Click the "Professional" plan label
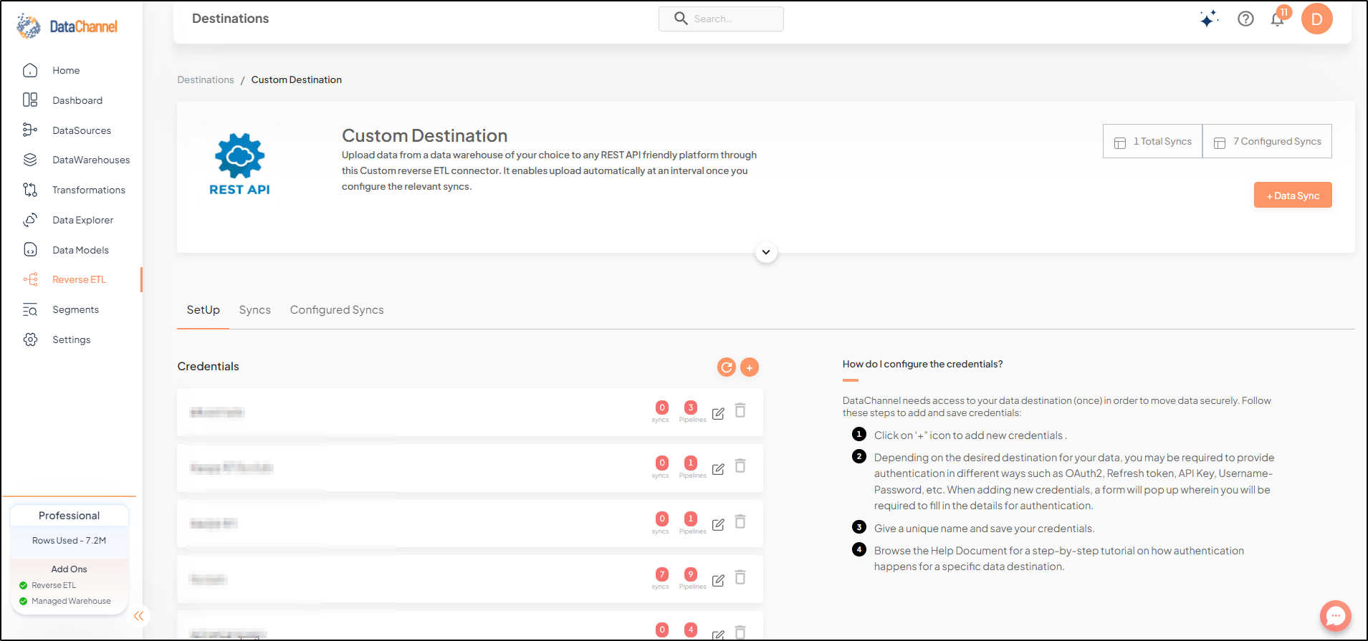The image size is (1368, 641). (x=70, y=516)
